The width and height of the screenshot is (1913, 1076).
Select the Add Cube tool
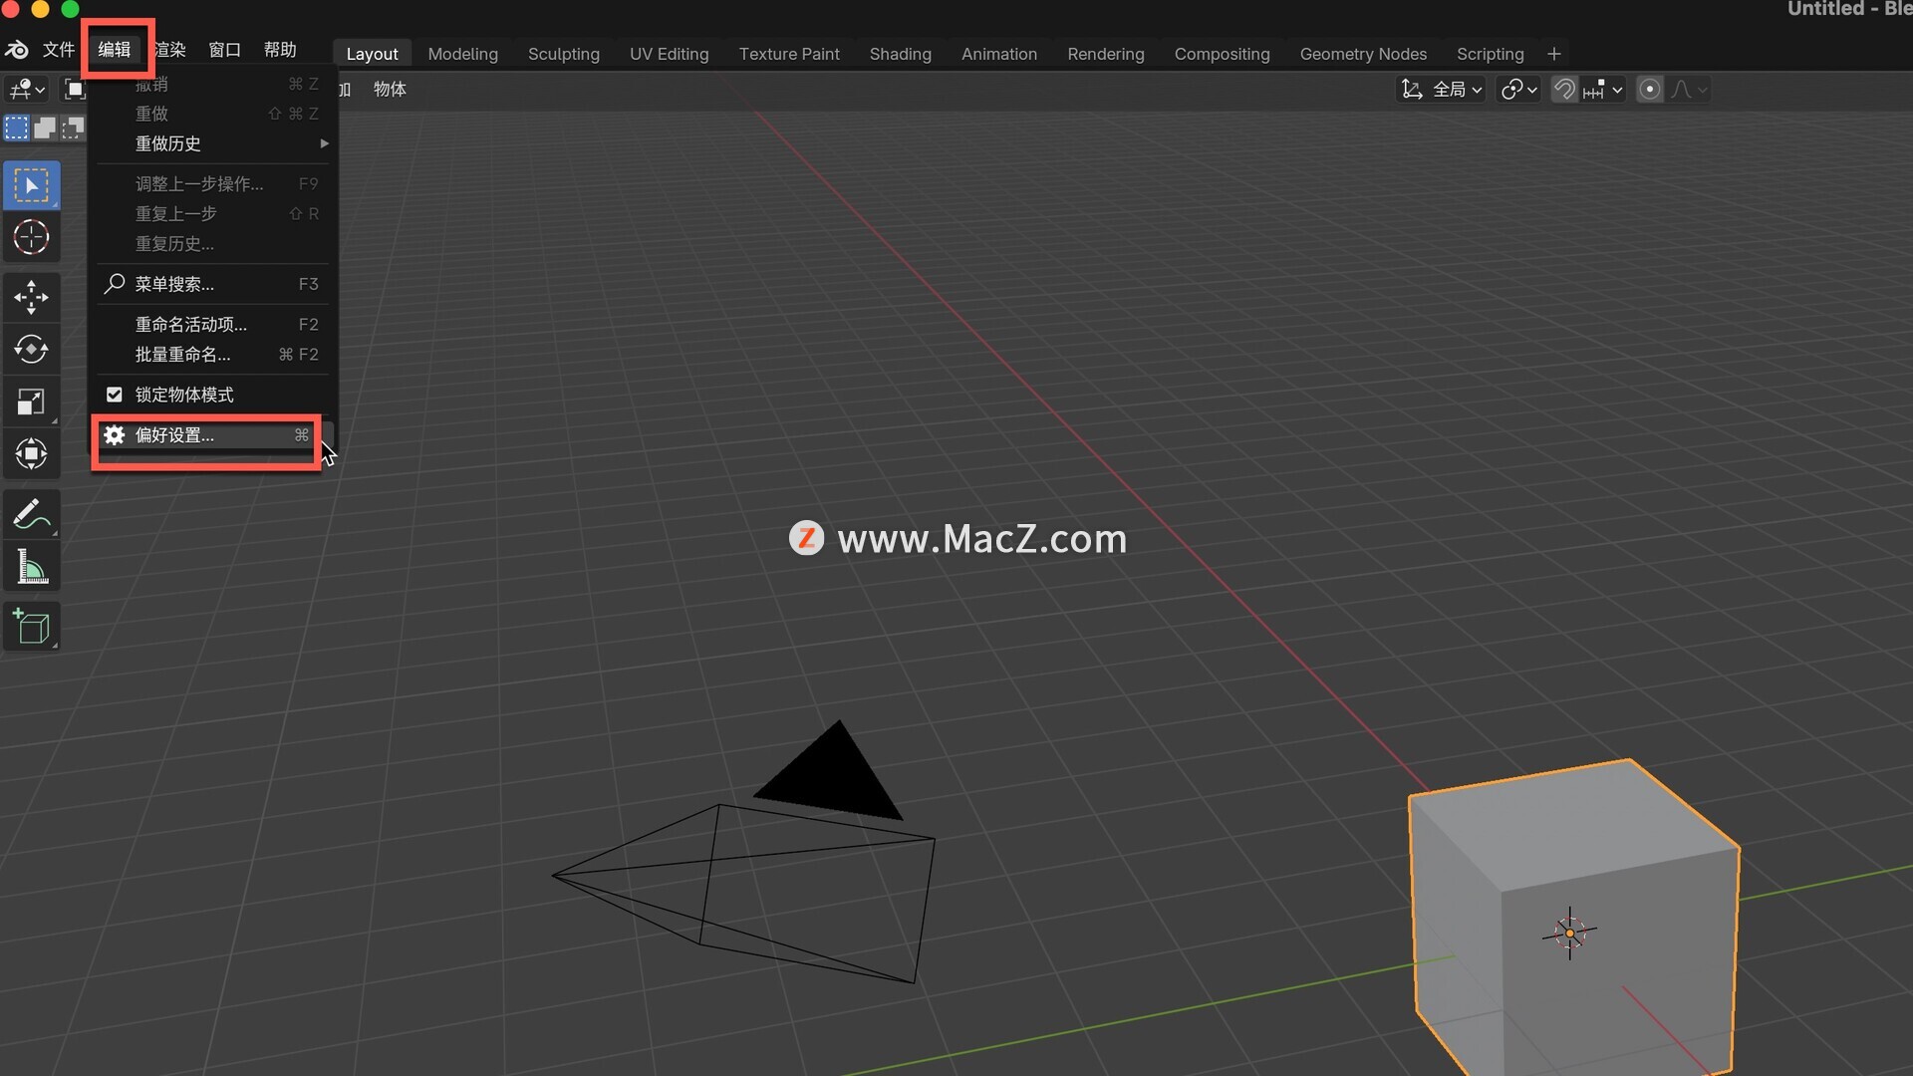tap(31, 627)
